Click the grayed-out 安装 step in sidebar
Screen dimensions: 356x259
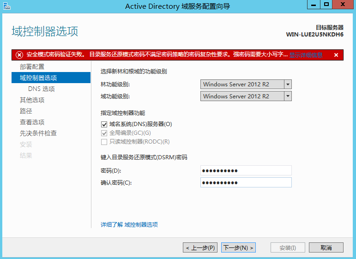(26, 145)
